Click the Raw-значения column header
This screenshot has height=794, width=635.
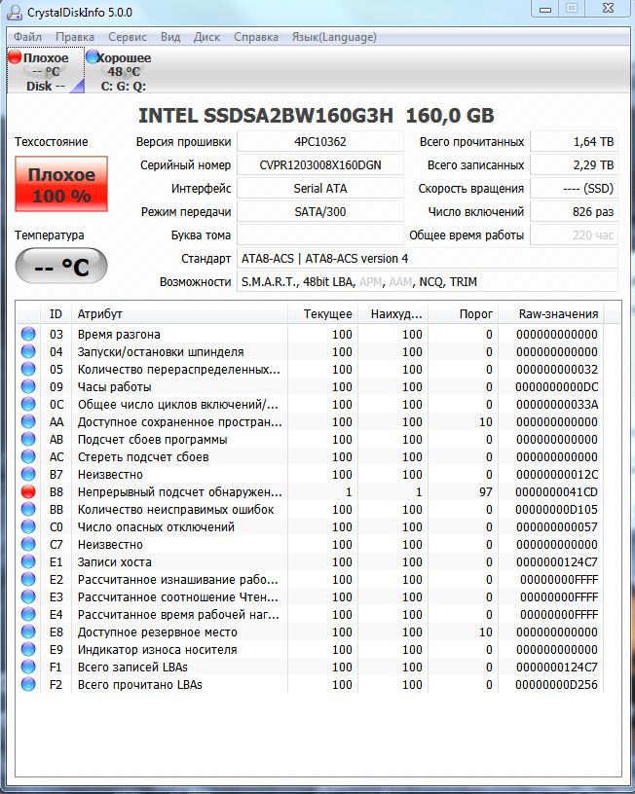551,313
